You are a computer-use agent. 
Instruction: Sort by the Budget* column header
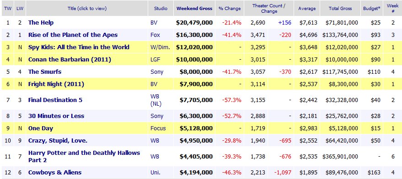pyautogui.click(x=372, y=9)
